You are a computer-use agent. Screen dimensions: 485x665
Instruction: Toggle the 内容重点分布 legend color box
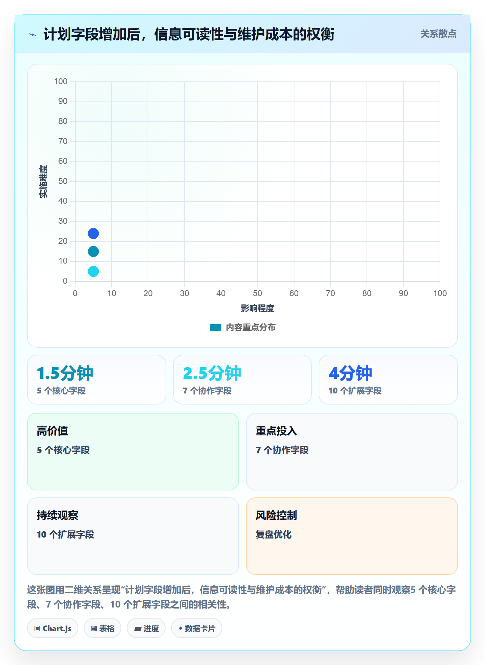pyautogui.click(x=215, y=328)
